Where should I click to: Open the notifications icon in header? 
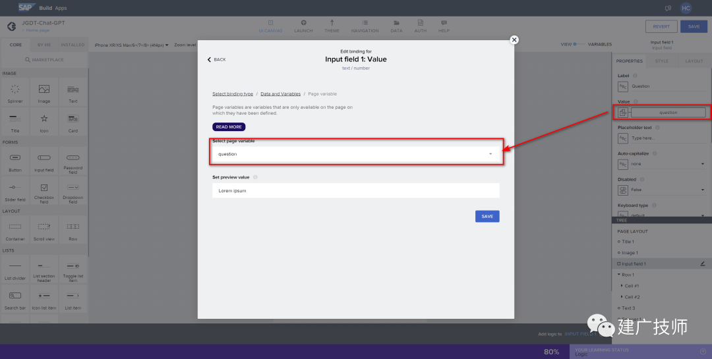668,8
